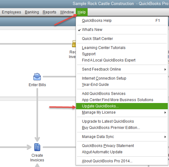
Task: Choose Learning Center Tutorials
Action: tap(122, 48)
